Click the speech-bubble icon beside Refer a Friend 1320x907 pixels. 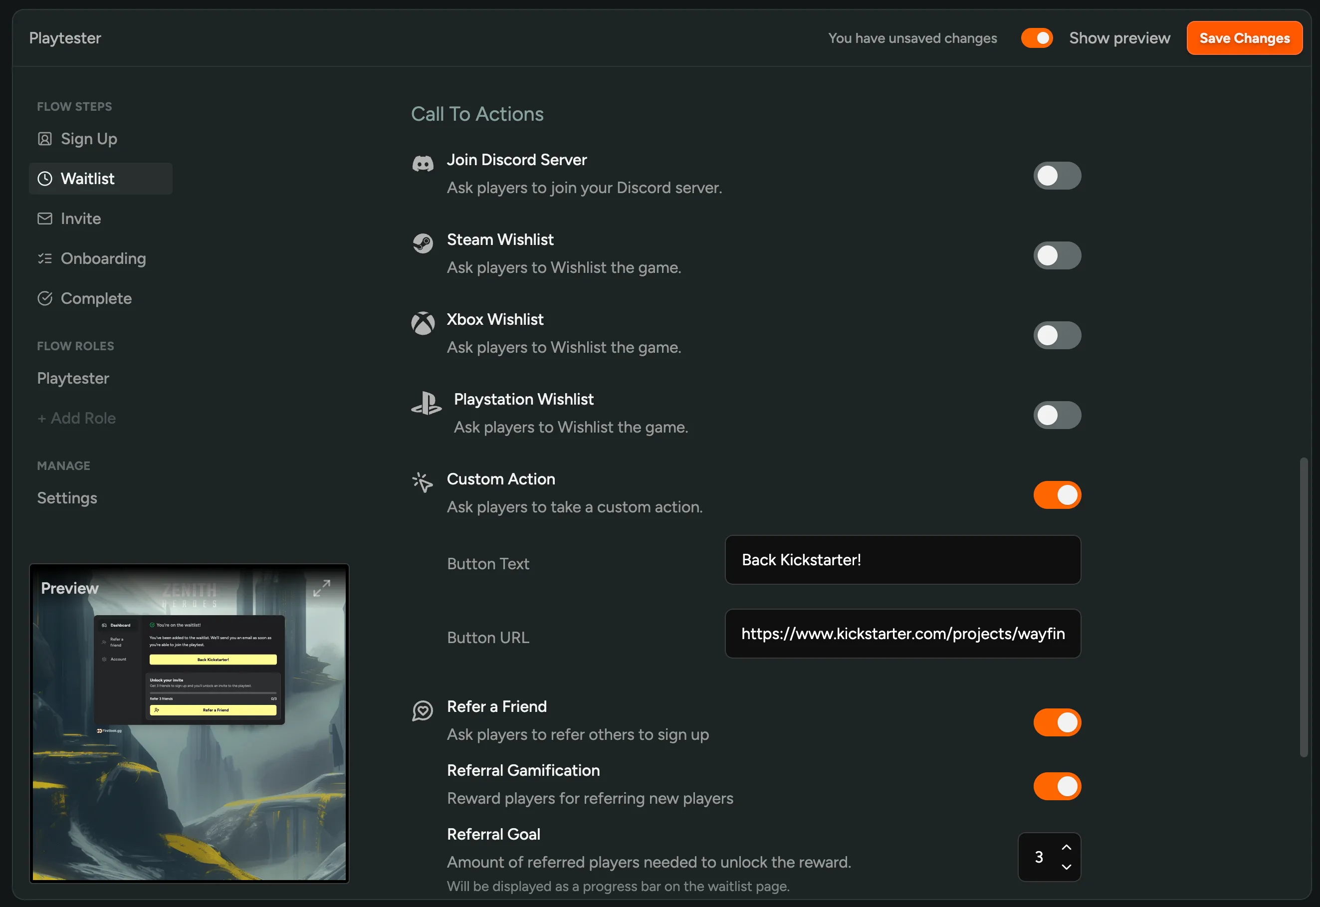[423, 710]
